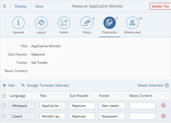Viewport: 171px width, 123px height.
Task: Click the plus icon beside Add
Action: 4,85
